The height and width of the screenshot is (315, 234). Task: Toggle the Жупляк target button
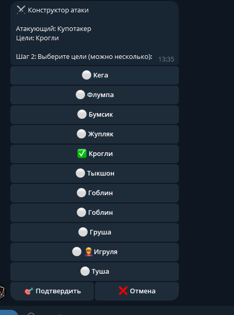click(94, 134)
